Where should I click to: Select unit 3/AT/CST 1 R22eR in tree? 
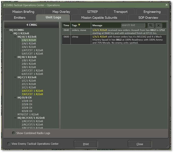pyautogui.click(x=32, y=91)
